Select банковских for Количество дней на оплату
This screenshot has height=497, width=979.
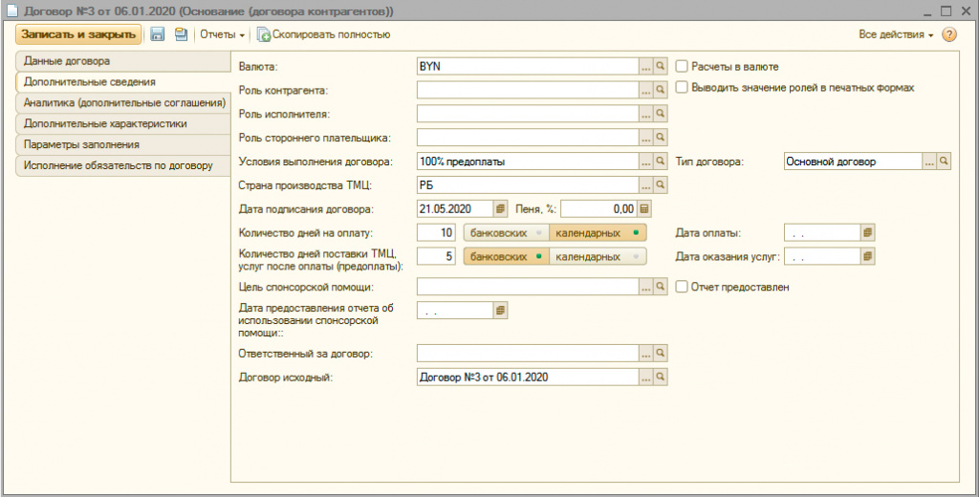pyautogui.click(x=505, y=232)
